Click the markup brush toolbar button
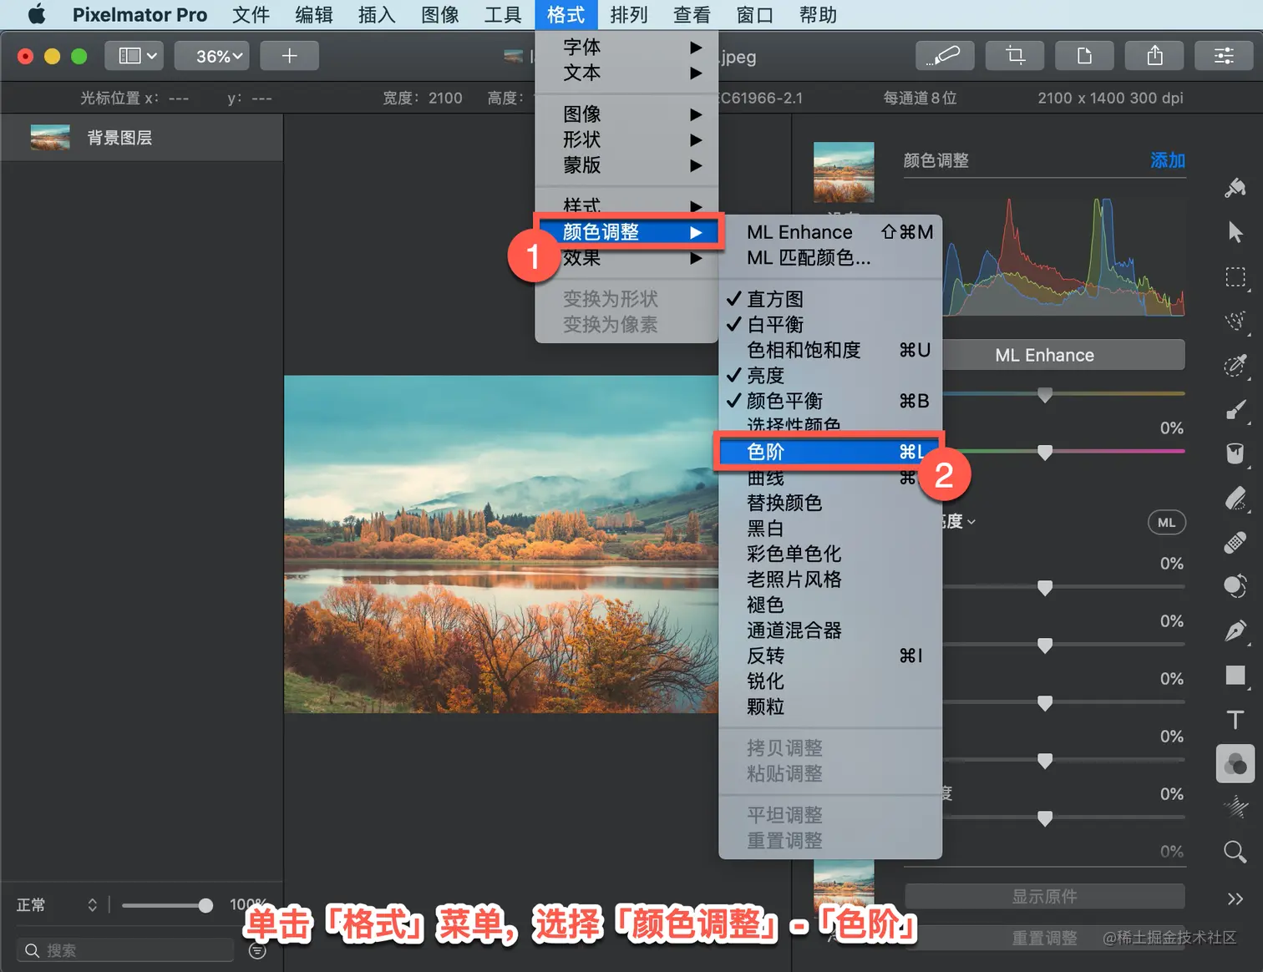Screen dimensions: 1263x972 pos(945,56)
